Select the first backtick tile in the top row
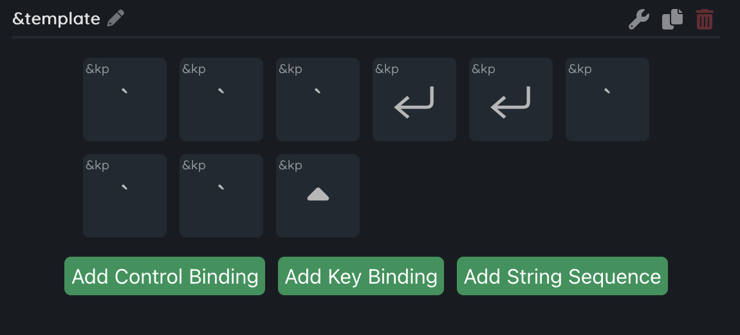Image resolution: width=740 pixels, height=335 pixels. pyautogui.click(x=125, y=99)
